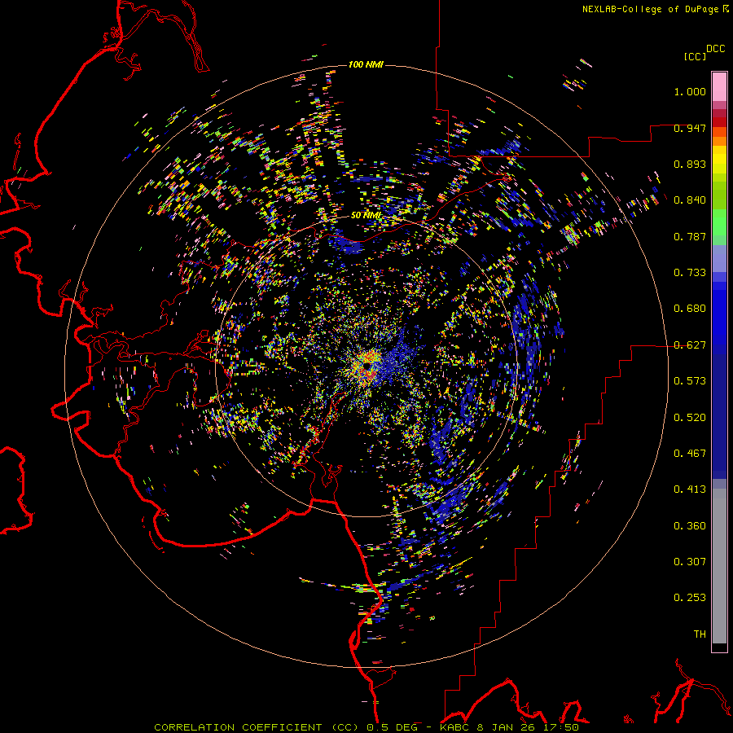Click the 1.000 legend value
Image resolution: width=733 pixels, height=733 pixels.
[x=690, y=91]
